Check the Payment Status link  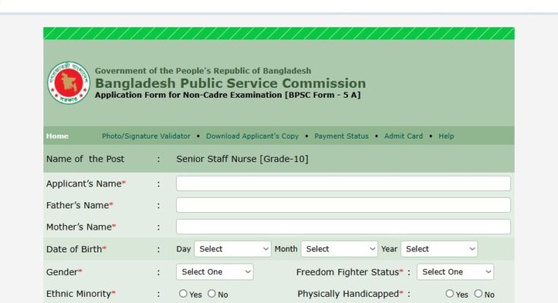point(341,136)
